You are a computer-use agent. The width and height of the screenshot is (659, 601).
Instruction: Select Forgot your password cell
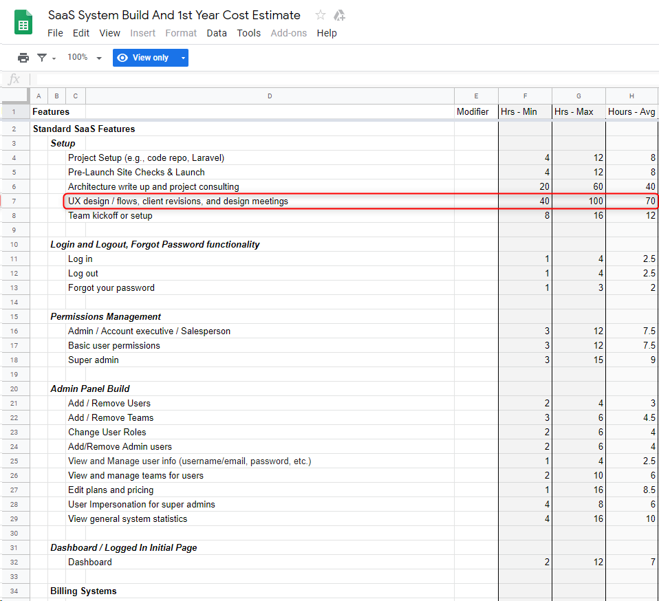(111, 287)
